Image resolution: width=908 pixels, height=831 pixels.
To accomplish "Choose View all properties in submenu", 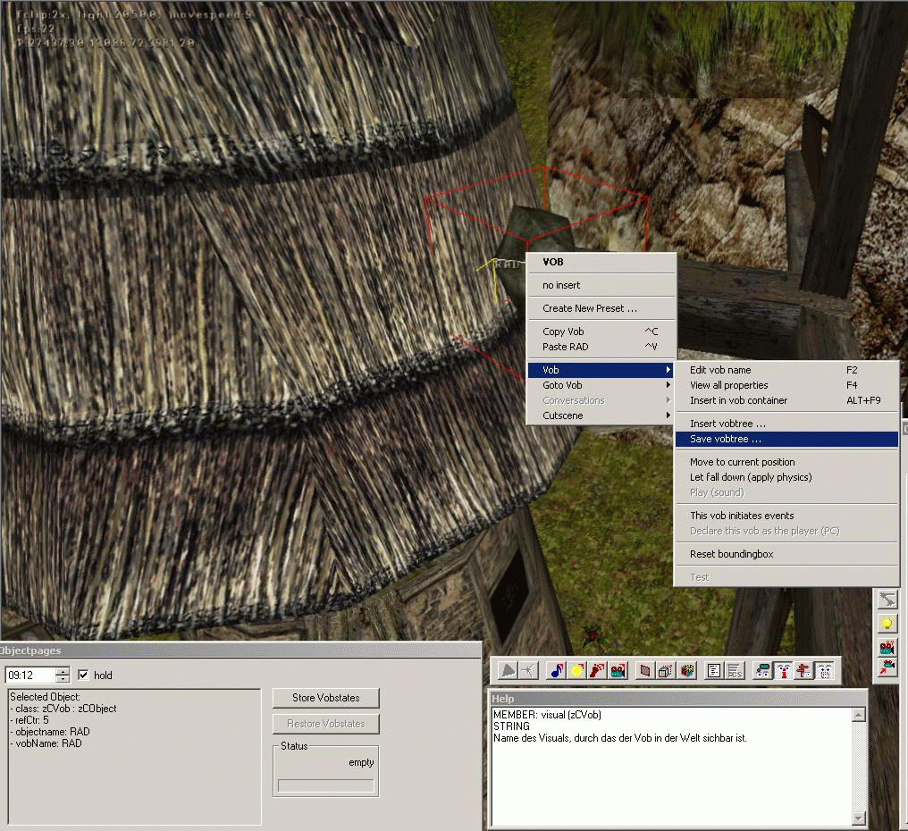I will tap(786, 385).
